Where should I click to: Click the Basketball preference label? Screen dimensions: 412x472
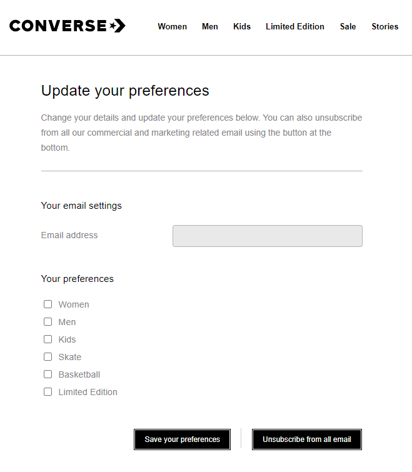pos(79,374)
